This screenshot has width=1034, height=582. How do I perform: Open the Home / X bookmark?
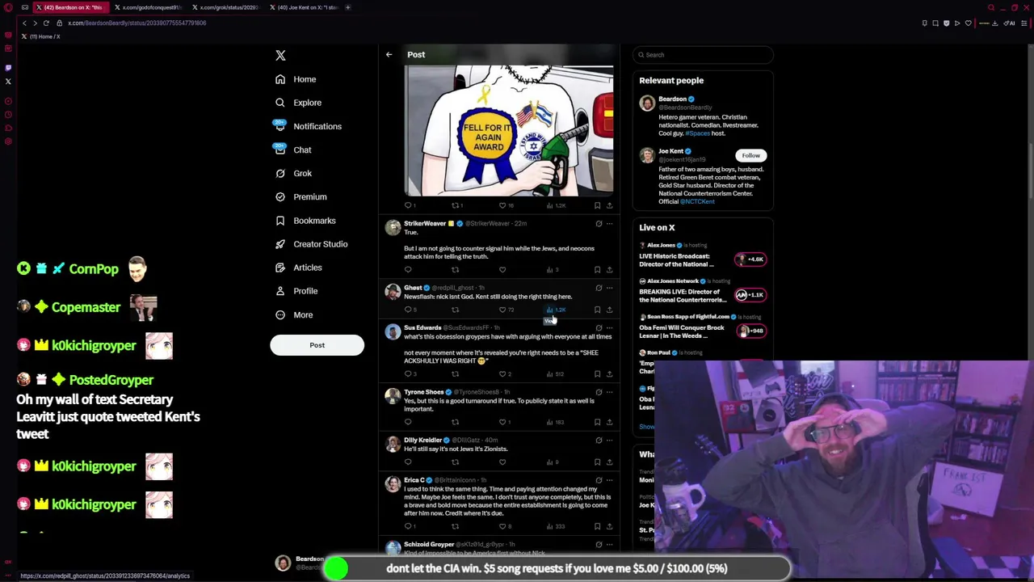click(x=41, y=36)
